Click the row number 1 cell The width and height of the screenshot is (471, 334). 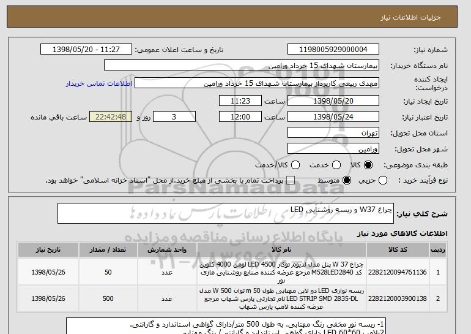[438, 272]
